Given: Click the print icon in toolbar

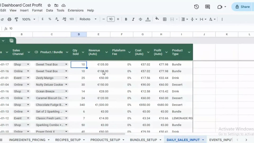Looking at the screenshot, I should (9, 19).
